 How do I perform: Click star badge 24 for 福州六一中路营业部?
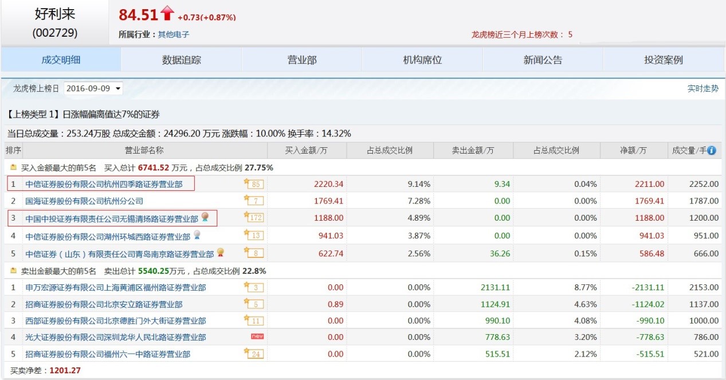pyautogui.click(x=253, y=354)
